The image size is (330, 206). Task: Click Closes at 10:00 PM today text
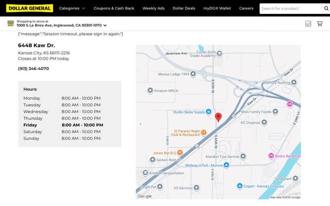click(x=43, y=59)
